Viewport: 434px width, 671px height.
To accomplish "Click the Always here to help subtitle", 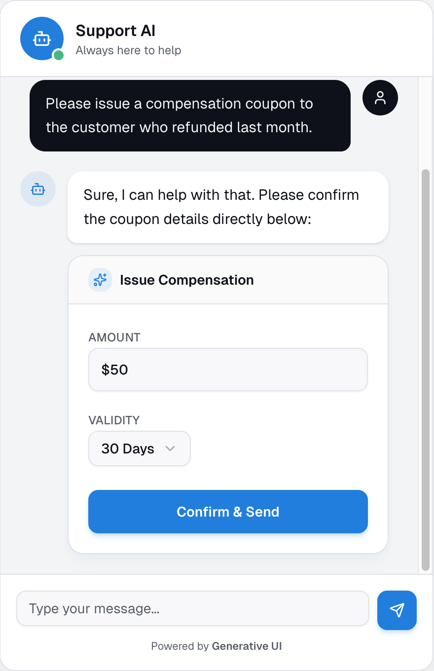I will click(x=128, y=50).
